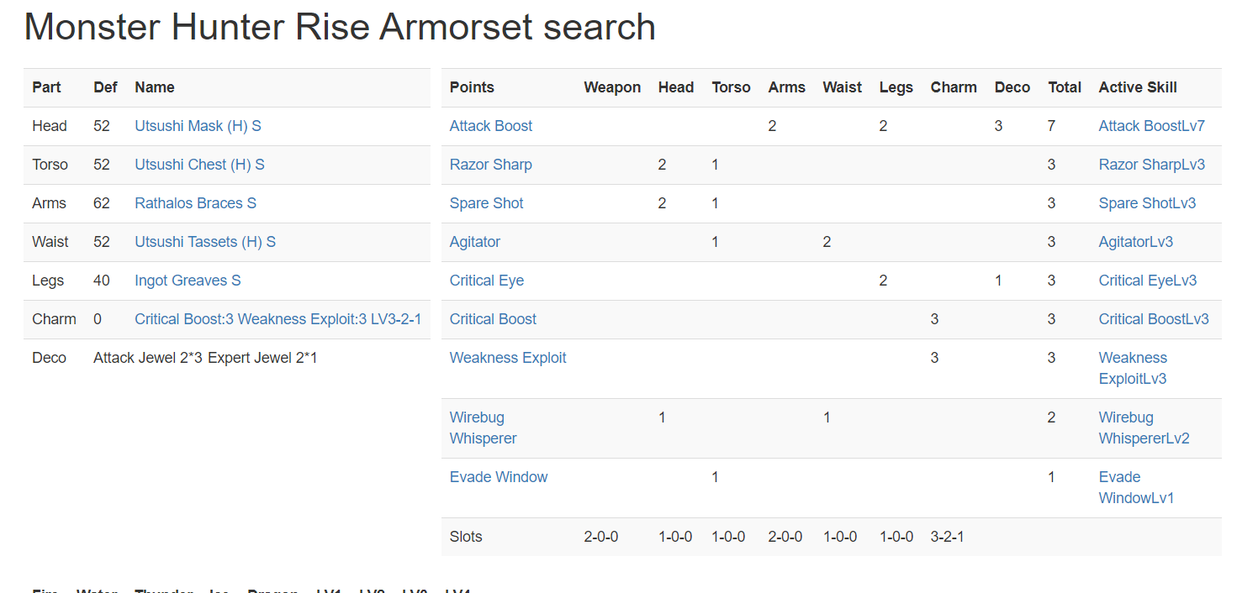Click the Evade Window points link
This screenshot has width=1258, height=593.
click(x=499, y=477)
